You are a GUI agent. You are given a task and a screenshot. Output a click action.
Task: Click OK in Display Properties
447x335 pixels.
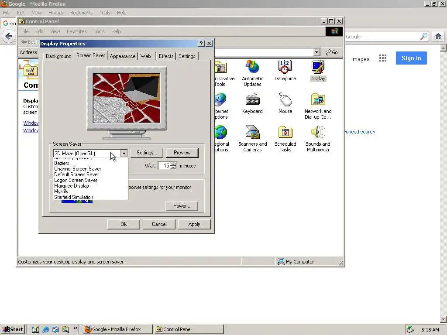(x=124, y=224)
